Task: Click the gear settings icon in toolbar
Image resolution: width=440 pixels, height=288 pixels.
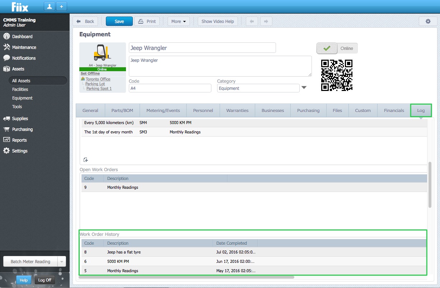Action: 428,21
